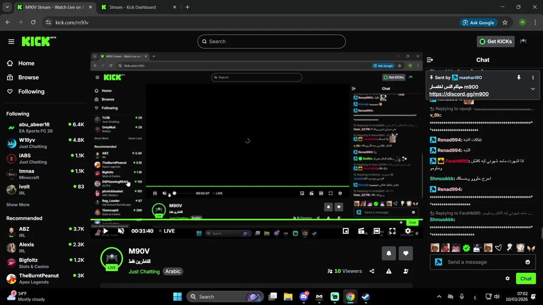
Task: Open the emoji picker in message box
Action: coord(528,262)
